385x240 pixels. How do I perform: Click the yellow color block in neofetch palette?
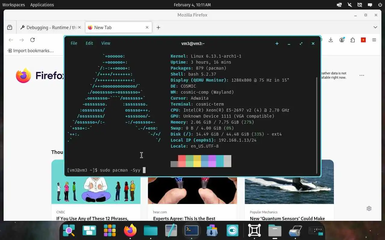coord(197,161)
